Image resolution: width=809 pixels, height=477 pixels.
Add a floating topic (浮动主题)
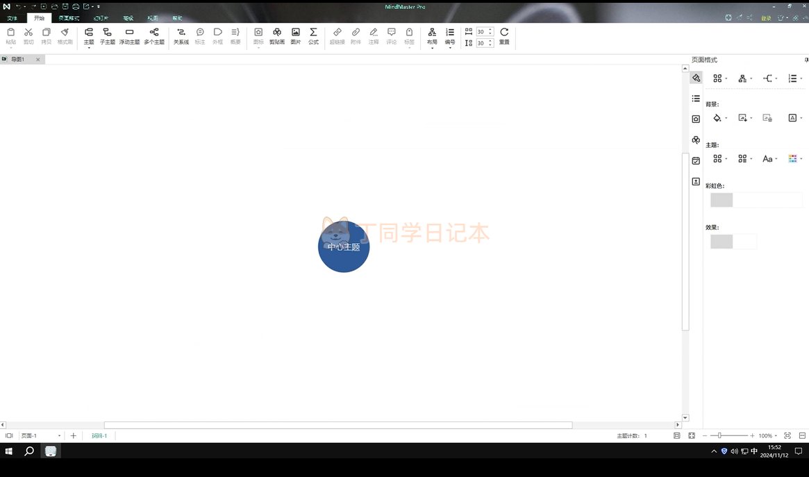tap(129, 36)
